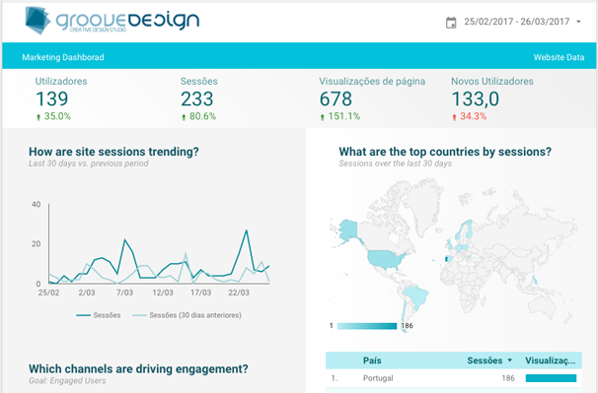This screenshot has width=598, height=393.
Task: Toggle Sessões (30 dias anteriores) legend item
Action: (187, 315)
